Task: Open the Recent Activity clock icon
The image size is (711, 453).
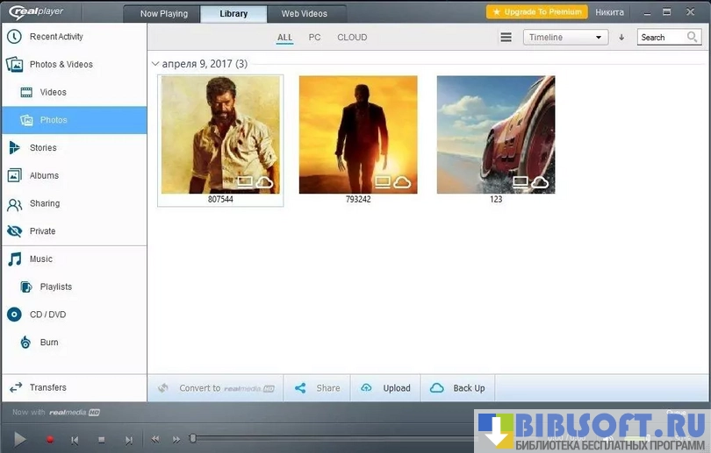Action: coord(14,37)
